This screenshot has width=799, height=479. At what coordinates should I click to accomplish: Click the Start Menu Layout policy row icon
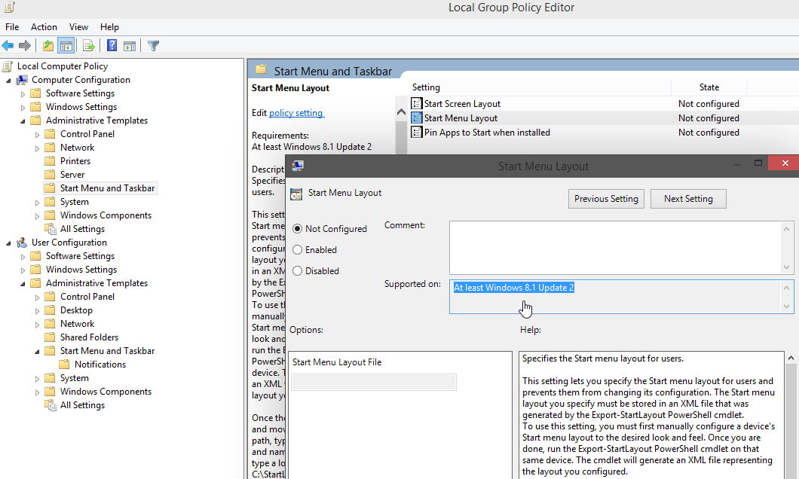tap(416, 117)
